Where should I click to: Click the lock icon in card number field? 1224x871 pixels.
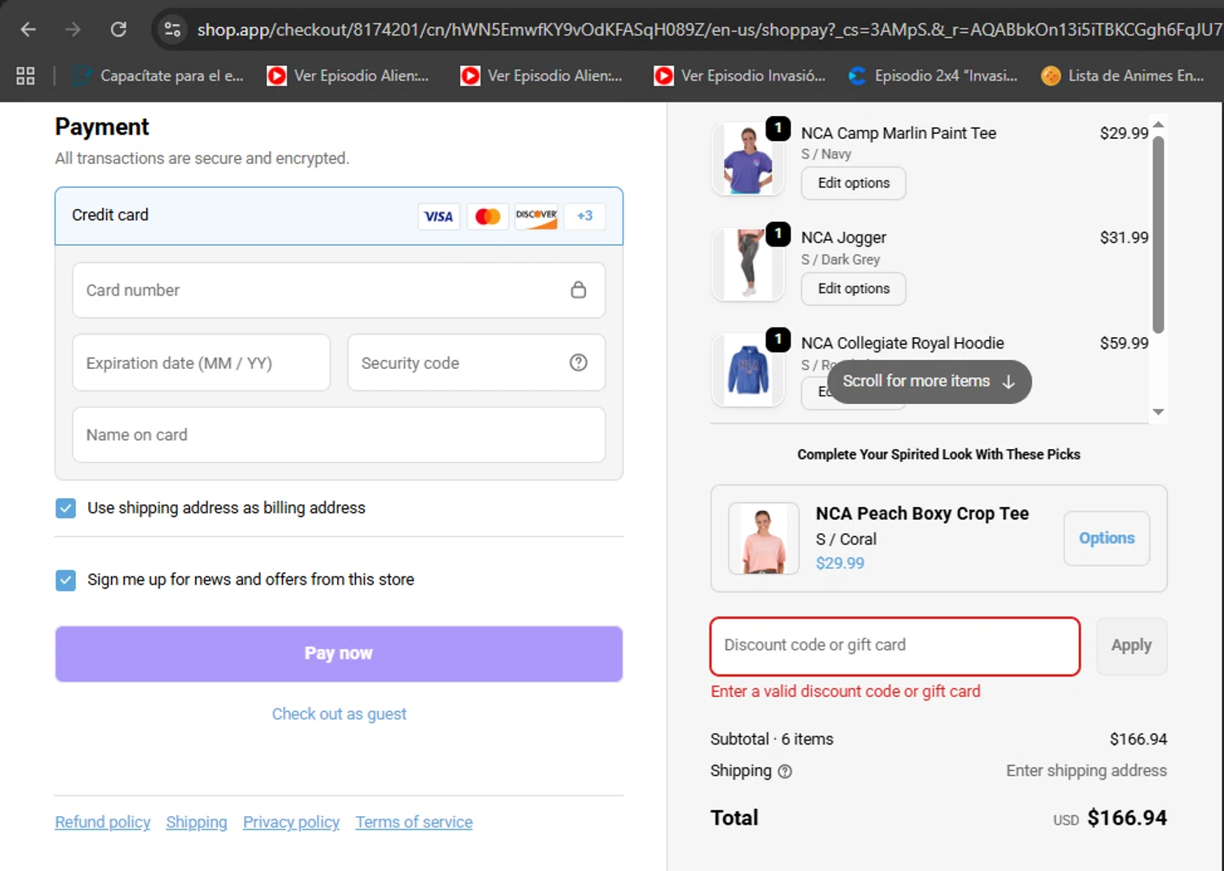tap(579, 290)
